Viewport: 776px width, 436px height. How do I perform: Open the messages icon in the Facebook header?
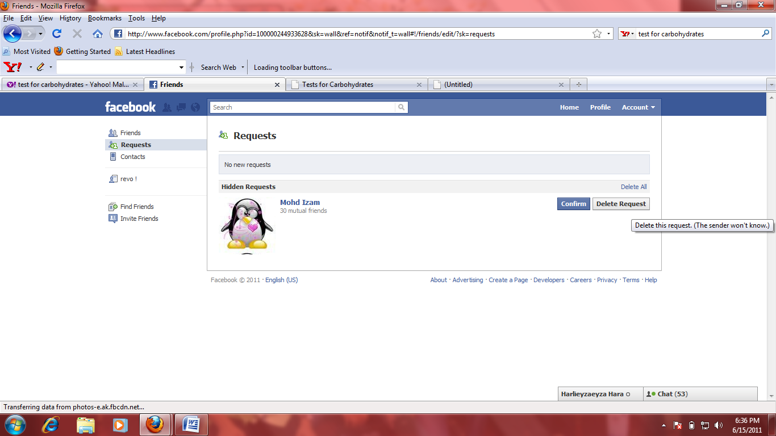tap(181, 107)
